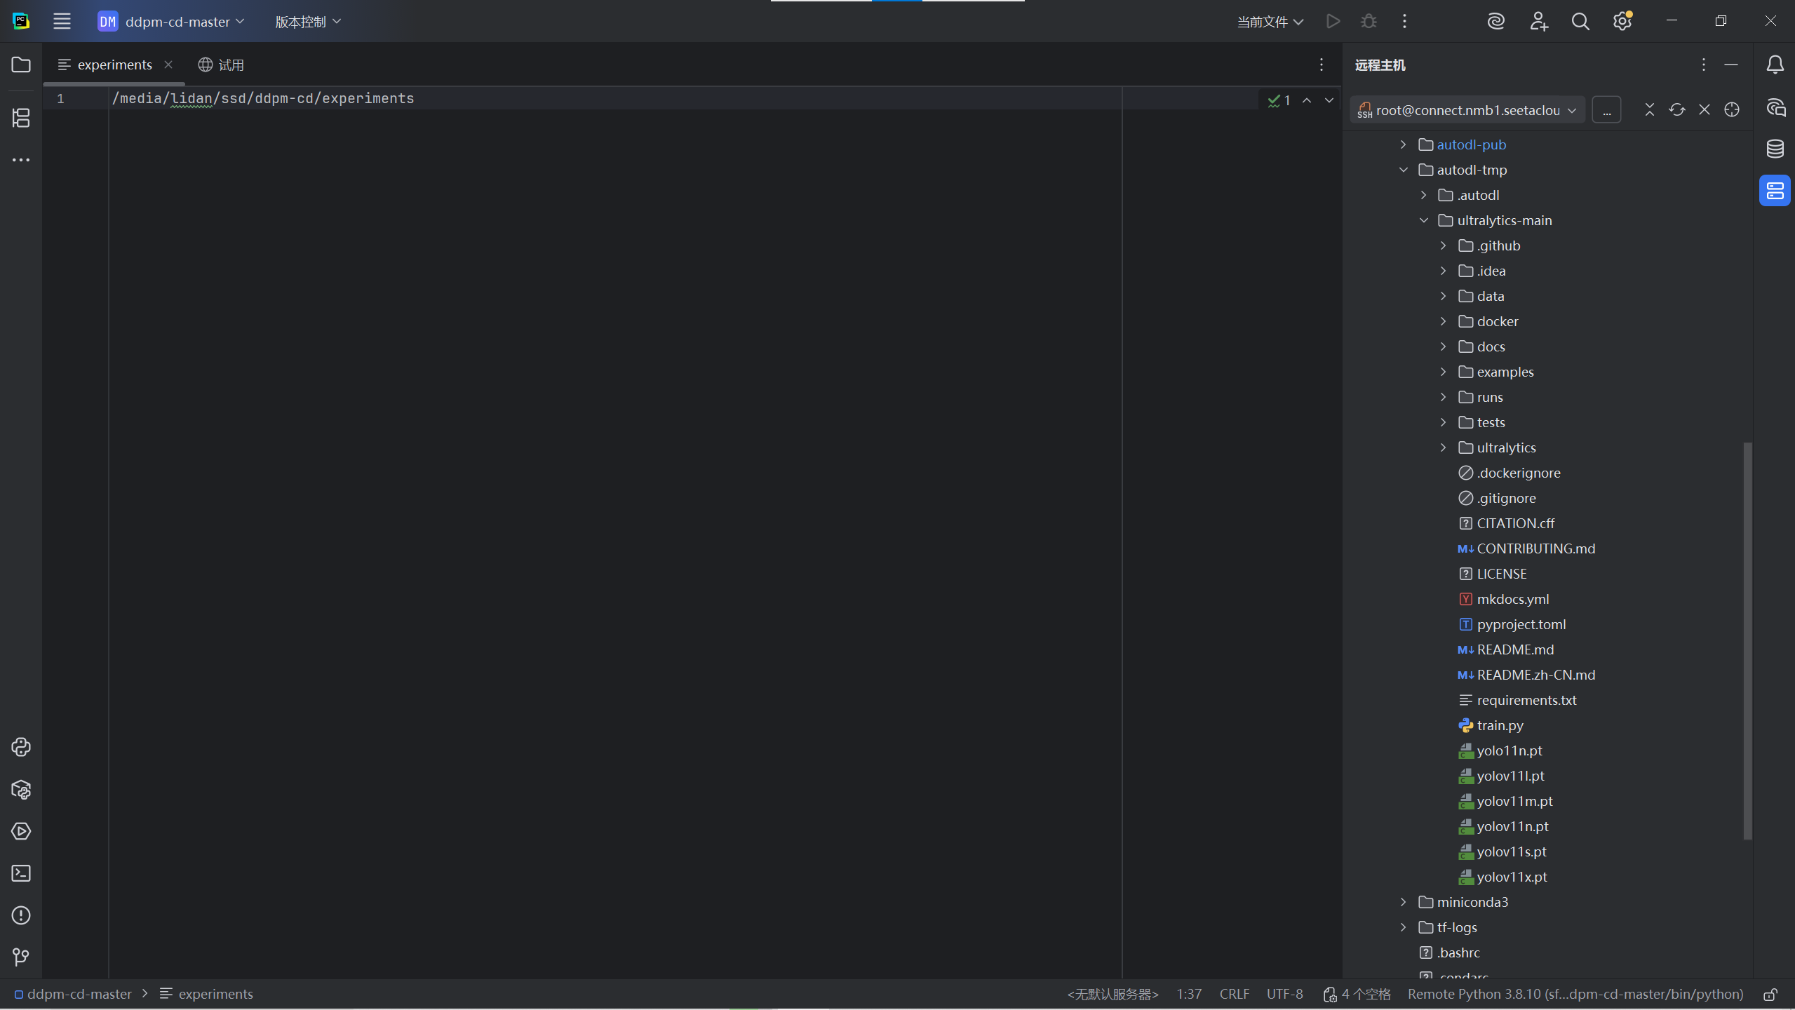This screenshot has height=1010, width=1795.
Task: Collapse the ultralytics-main folder
Action: point(1424,220)
